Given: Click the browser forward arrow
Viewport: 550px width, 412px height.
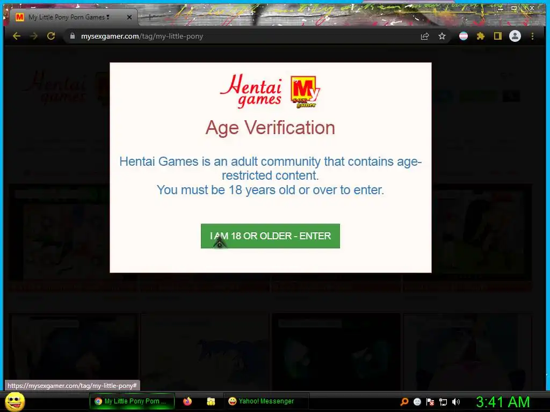Looking at the screenshot, I should coord(34,36).
